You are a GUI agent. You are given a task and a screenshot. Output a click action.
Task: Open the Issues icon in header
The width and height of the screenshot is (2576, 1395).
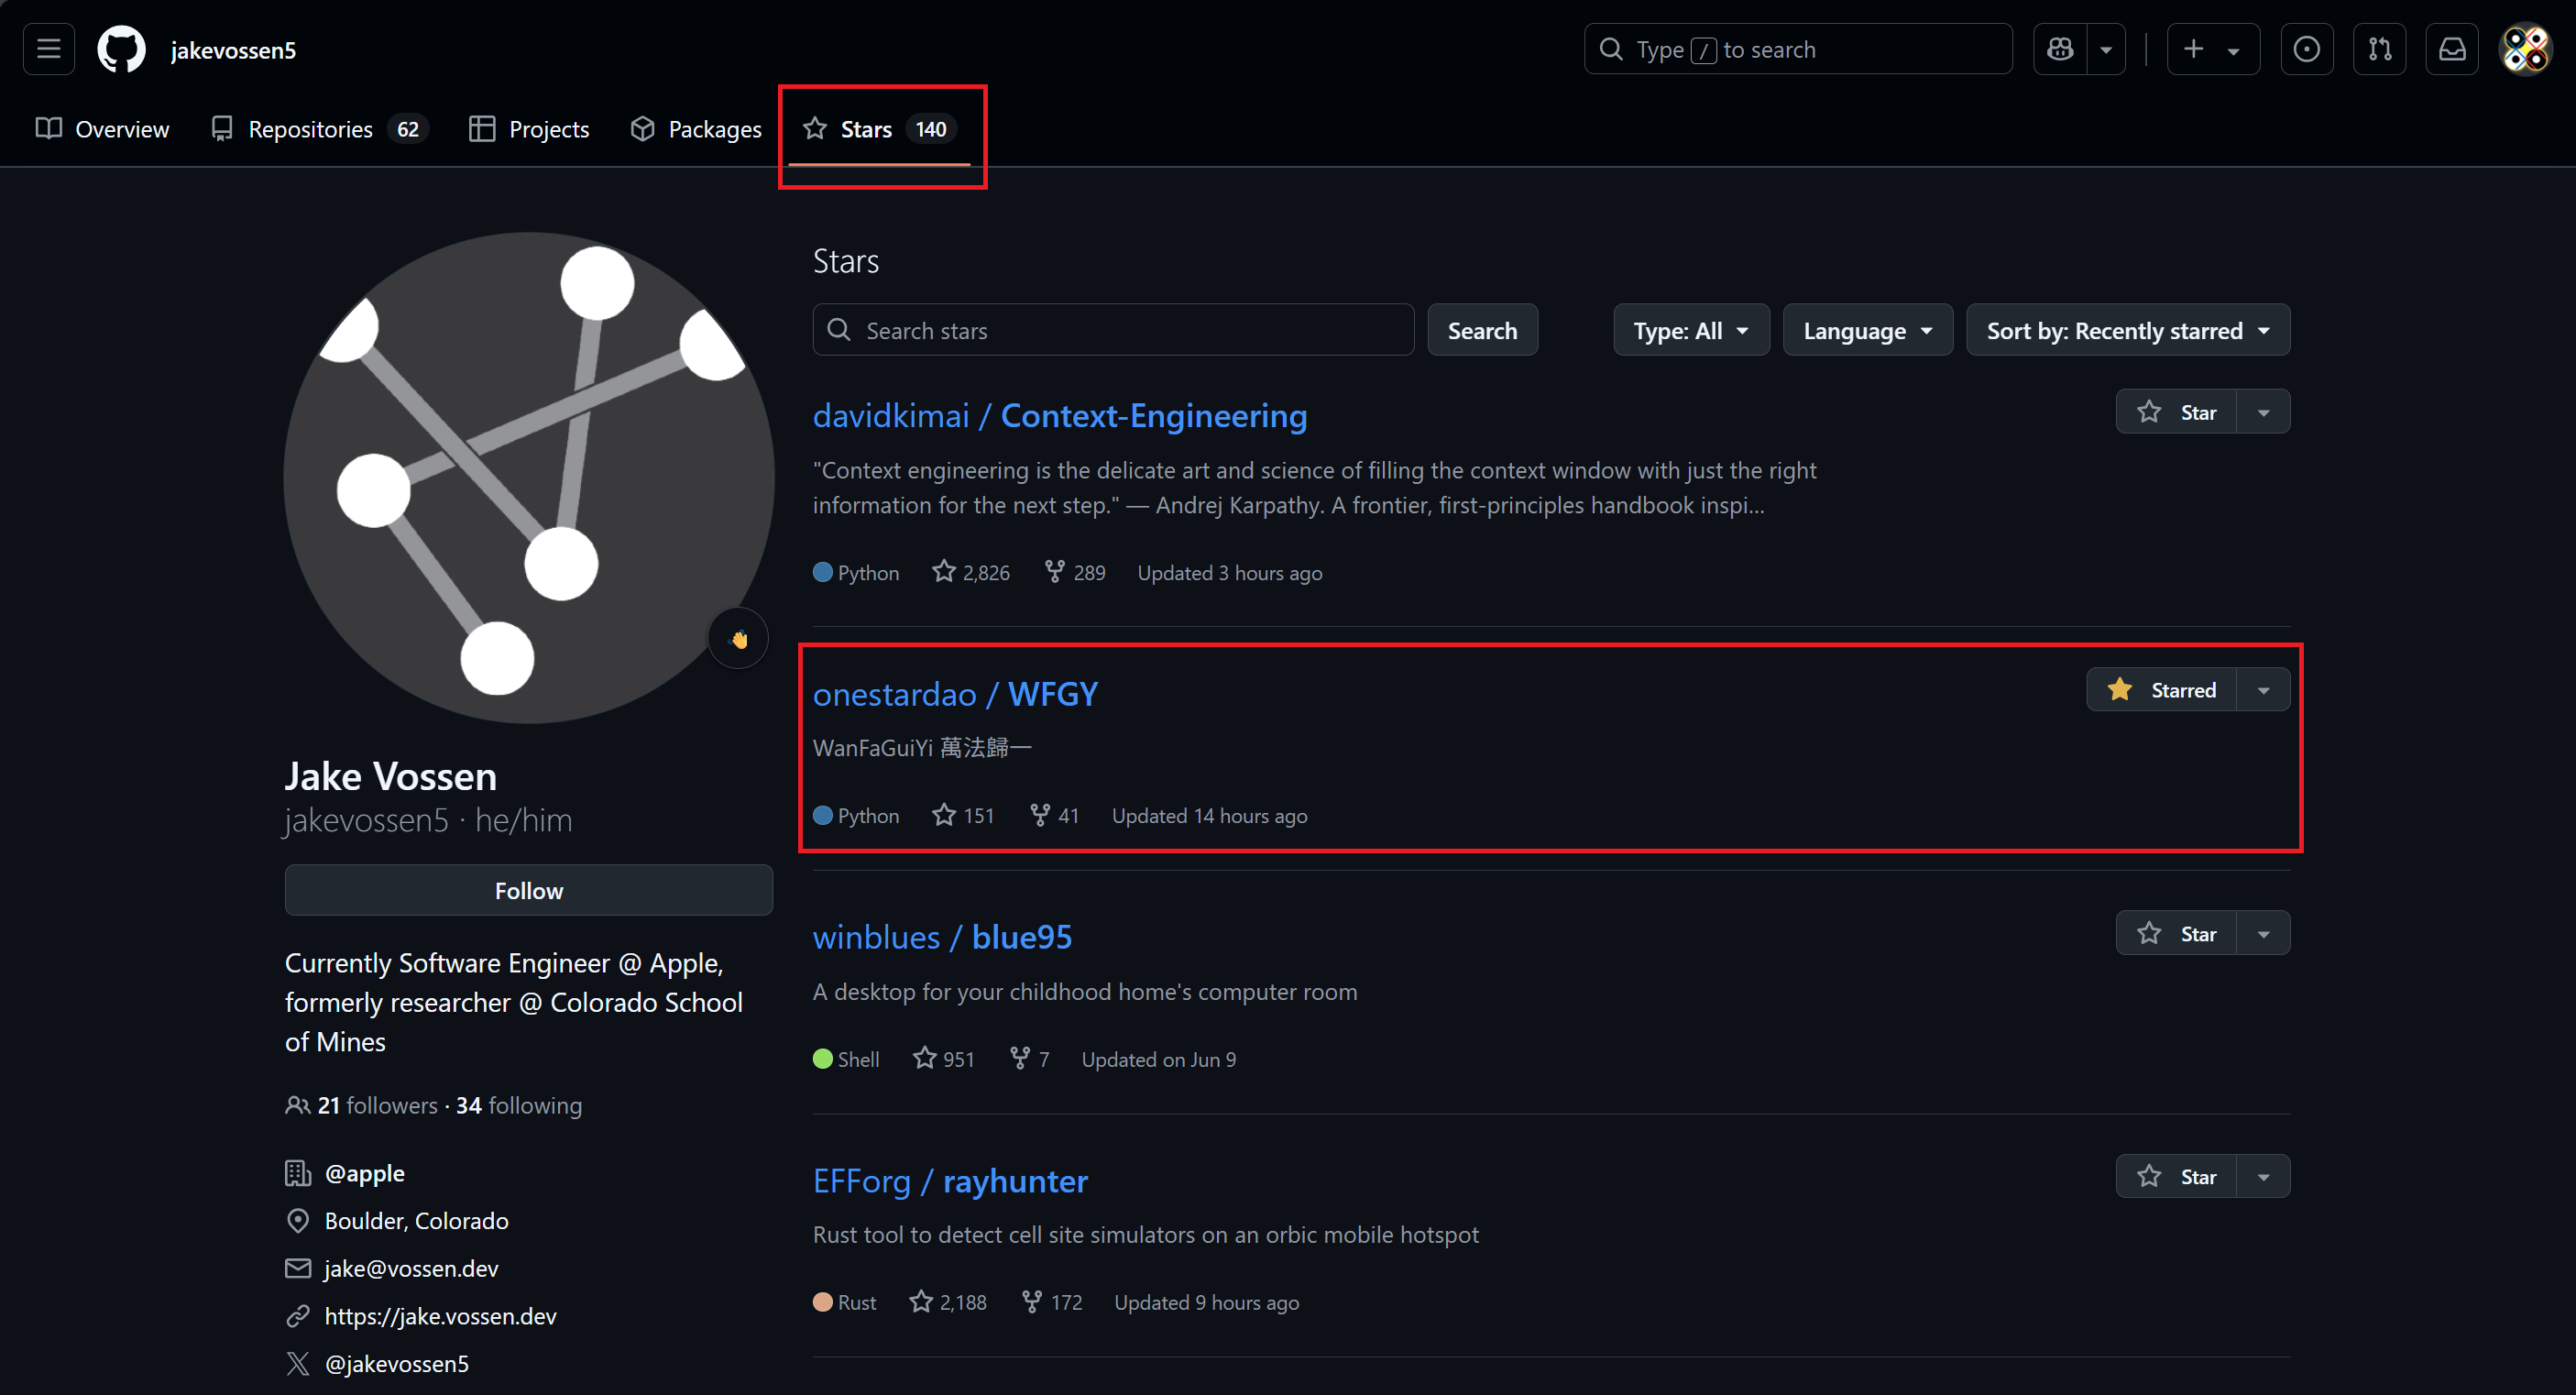(x=2306, y=49)
